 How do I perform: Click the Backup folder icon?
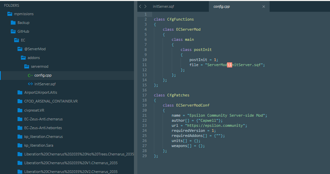click(x=13, y=23)
